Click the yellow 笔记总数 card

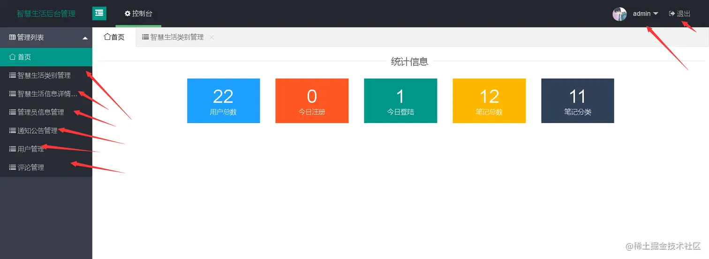click(x=489, y=101)
